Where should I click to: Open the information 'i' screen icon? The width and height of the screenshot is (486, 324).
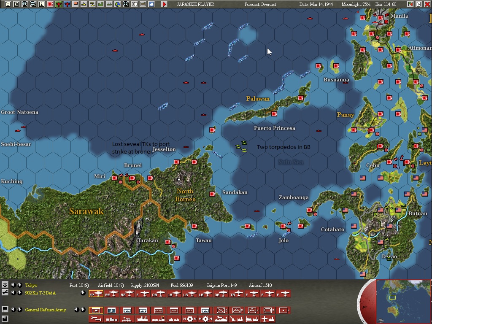(x=42, y=4)
